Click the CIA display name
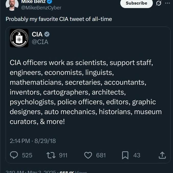 37,34
